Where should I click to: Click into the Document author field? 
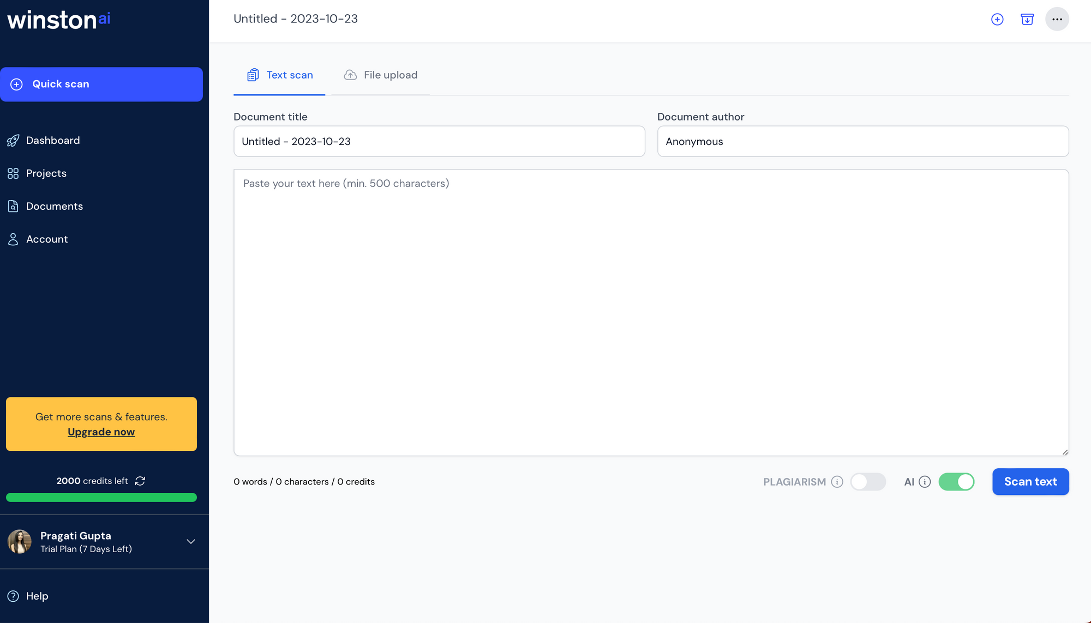tap(862, 142)
